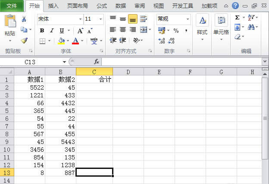Click the cell borders icon
The width and height of the screenshot is (269, 184).
(x=42, y=41)
